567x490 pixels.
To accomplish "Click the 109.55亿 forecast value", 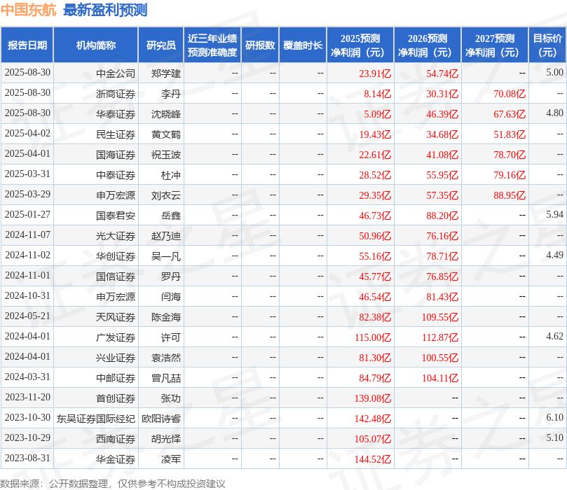I will (440, 317).
